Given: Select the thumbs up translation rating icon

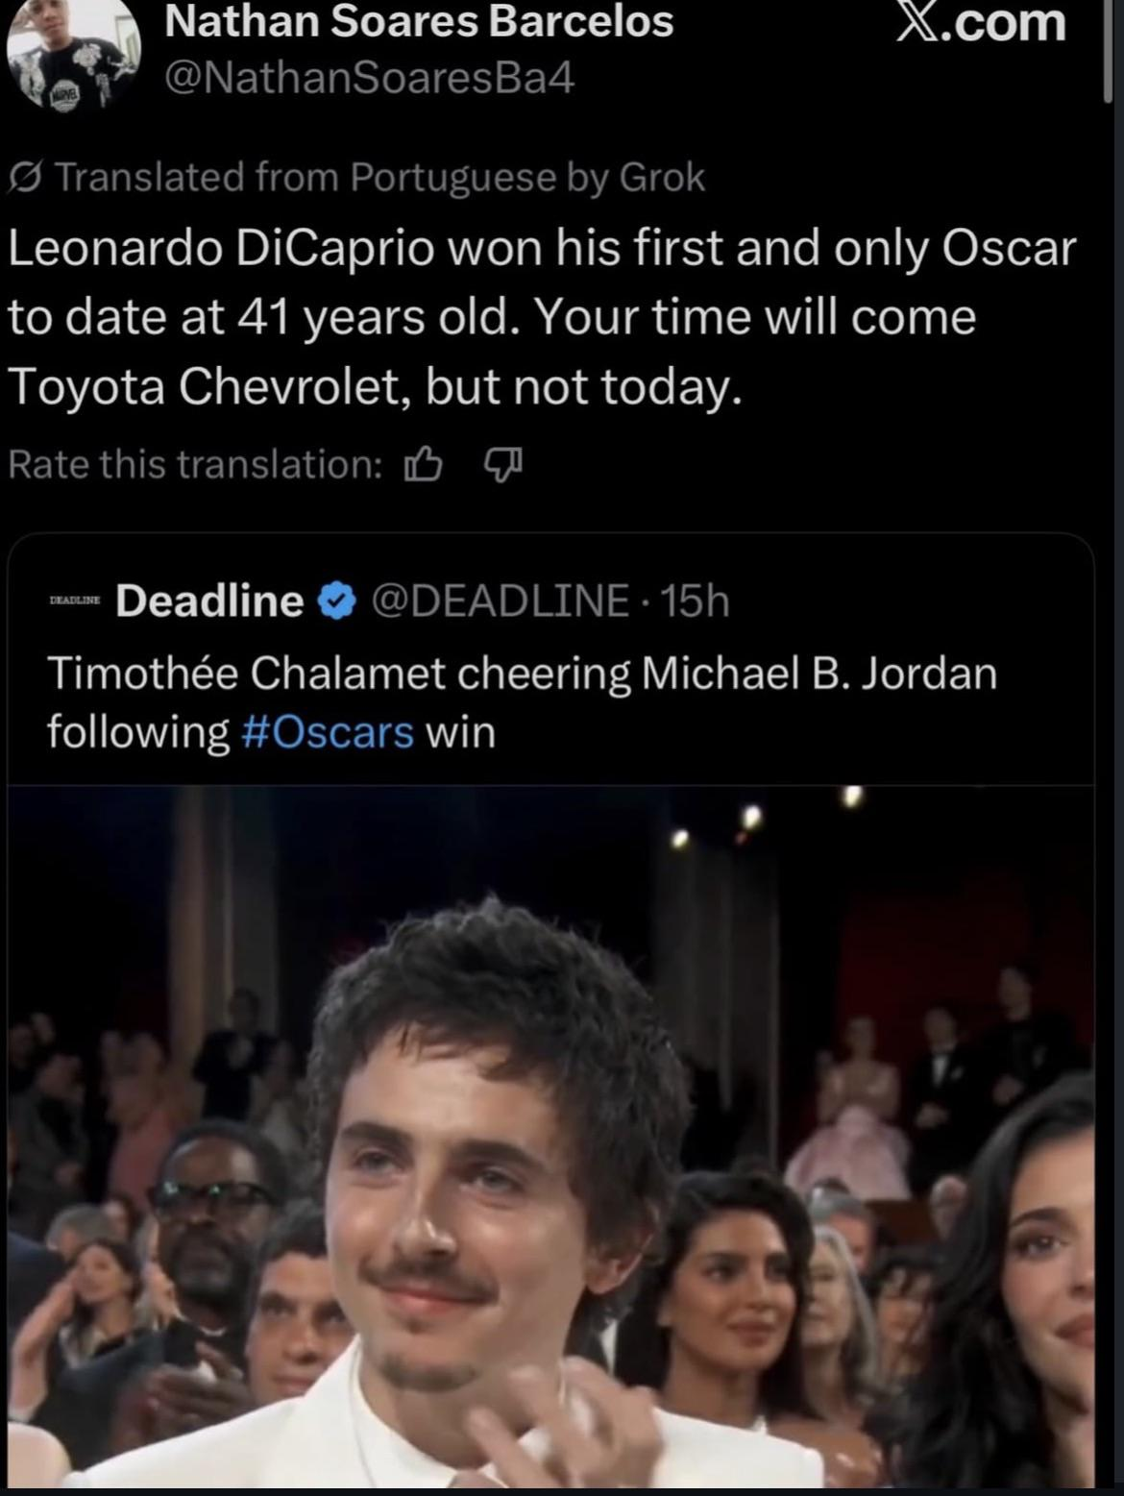Looking at the screenshot, I should [423, 465].
